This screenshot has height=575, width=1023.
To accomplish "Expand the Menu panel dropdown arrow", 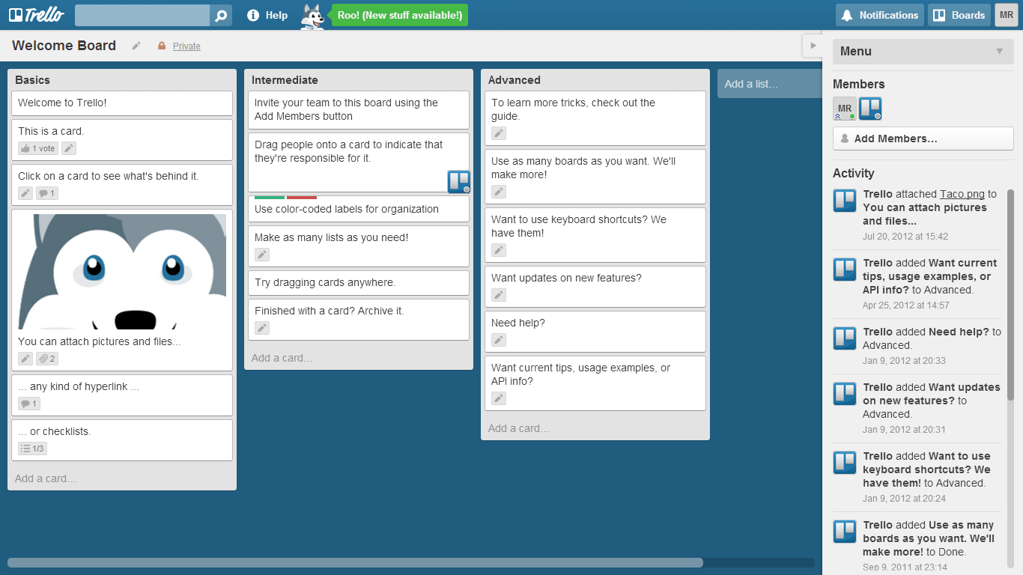I will tap(999, 51).
